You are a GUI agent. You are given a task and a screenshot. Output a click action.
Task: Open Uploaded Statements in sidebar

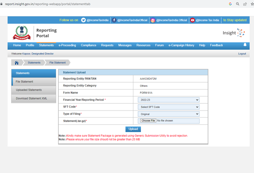(x=29, y=90)
